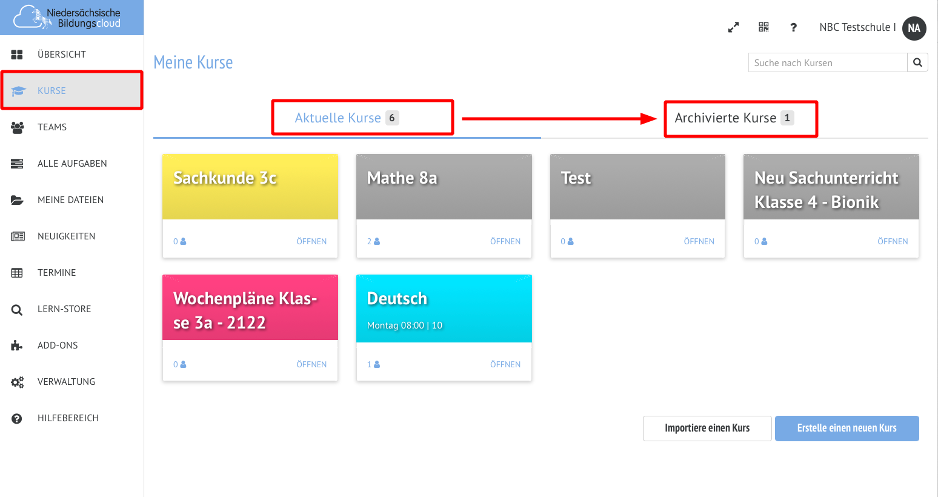The width and height of the screenshot is (938, 497).
Task: Open Verwaltung gears icon
Action: pos(17,382)
